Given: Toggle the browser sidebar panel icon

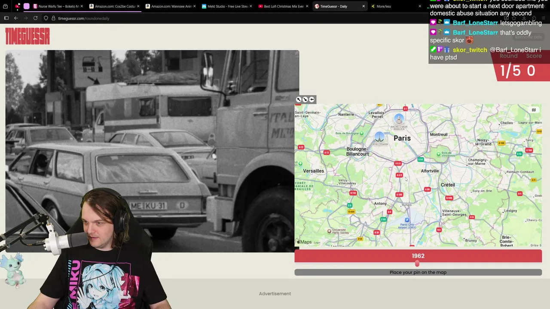Looking at the screenshot, I should [6, 18].
